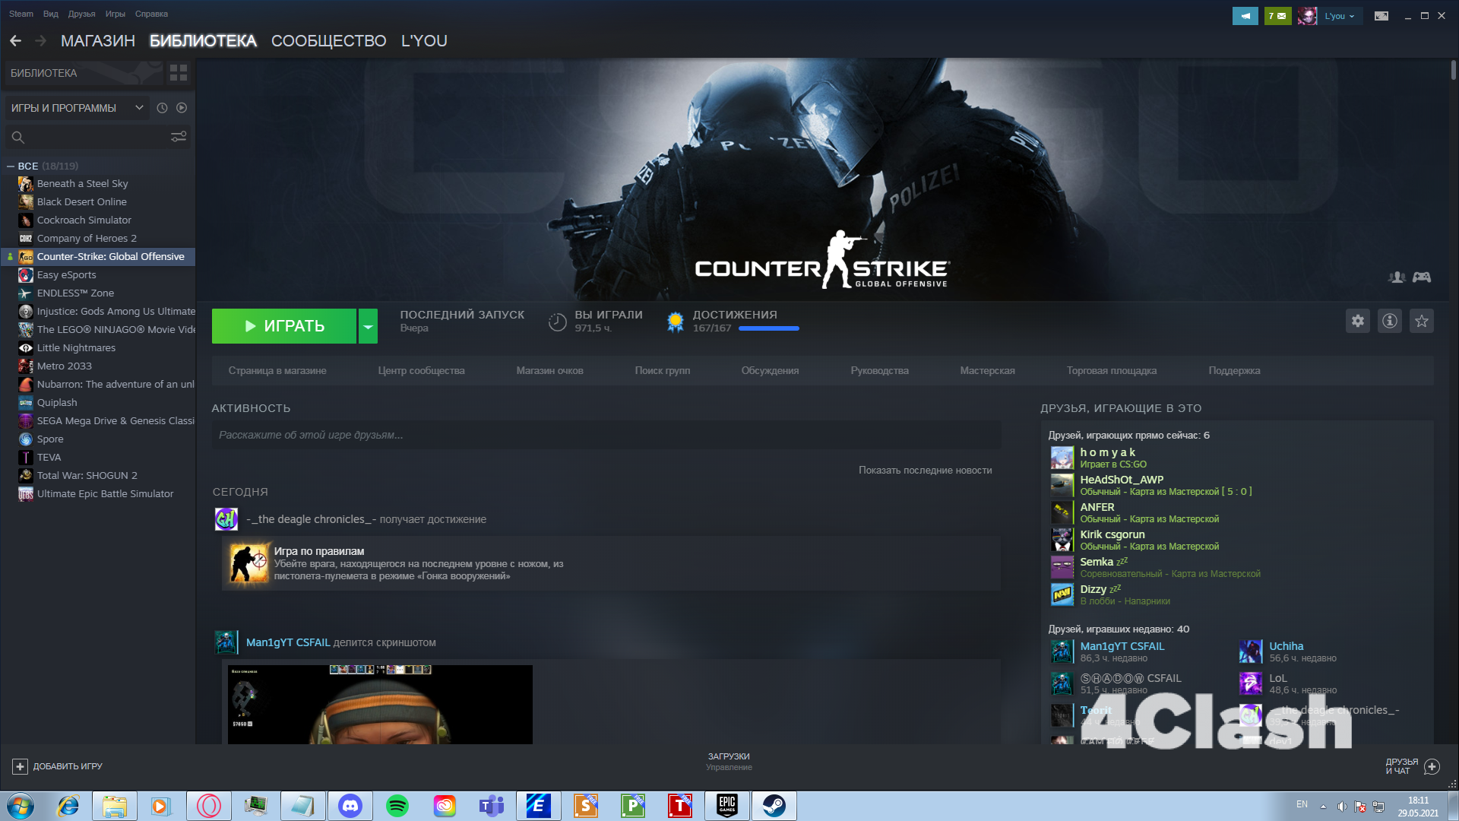This screenshot has height=821, width=1459.
Task: Click the EN language indicator
Action: [x=1302, y=804]
